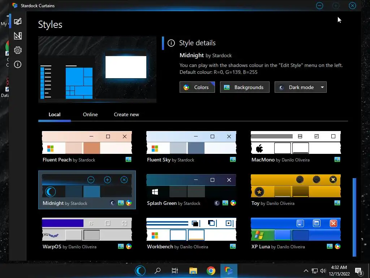370x278 pixels.
Task: Select the XP Luna style preview
Action: click(296, 229)
